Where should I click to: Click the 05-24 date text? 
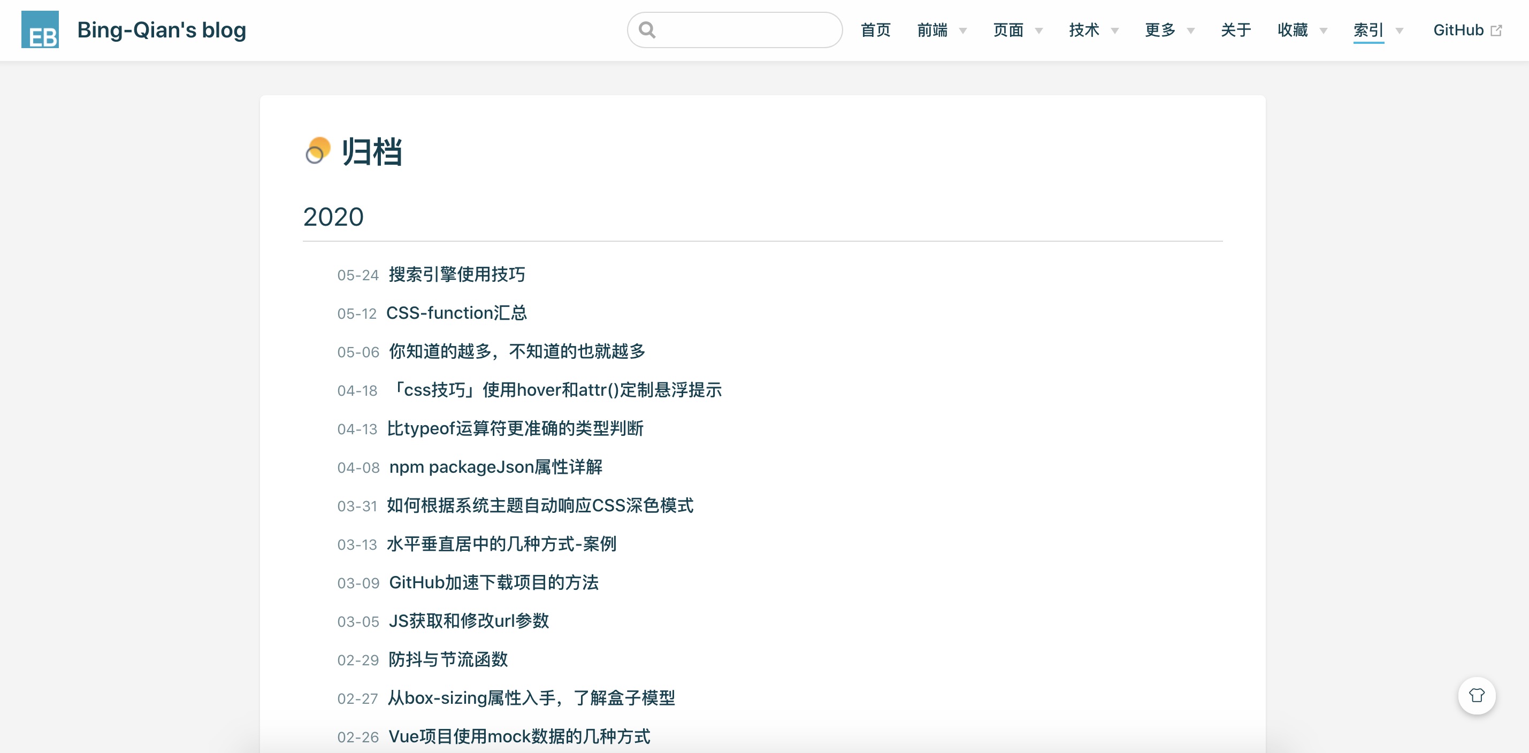[358, 275]
